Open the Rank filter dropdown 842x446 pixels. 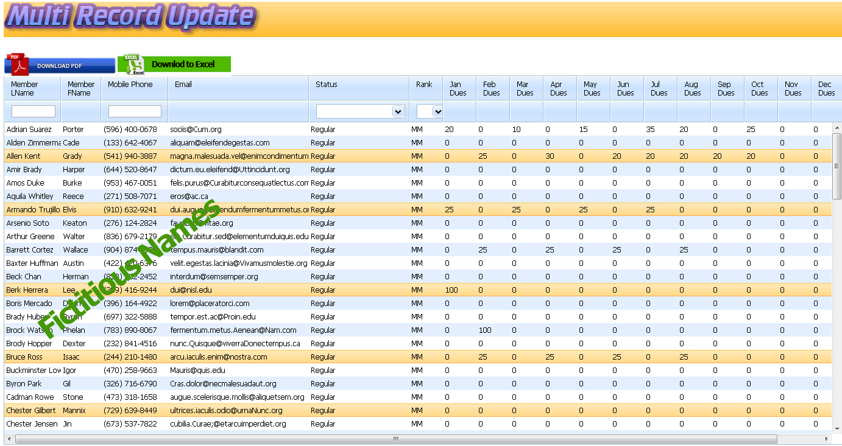tap(437, 111)
